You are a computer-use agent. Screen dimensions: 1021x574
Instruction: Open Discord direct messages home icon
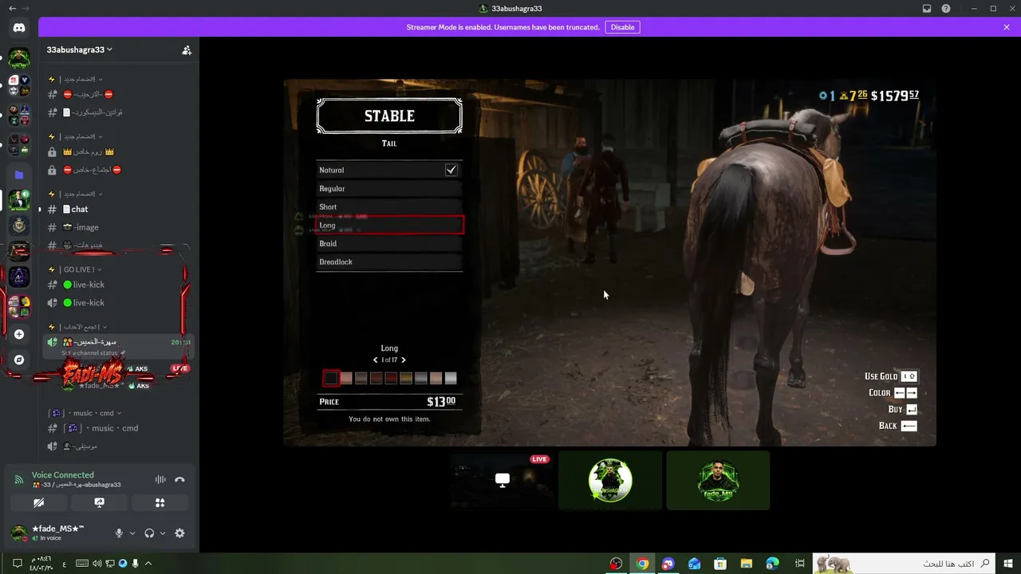19,28
